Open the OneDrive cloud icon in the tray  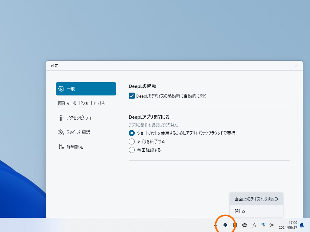(x=244, y=225)
